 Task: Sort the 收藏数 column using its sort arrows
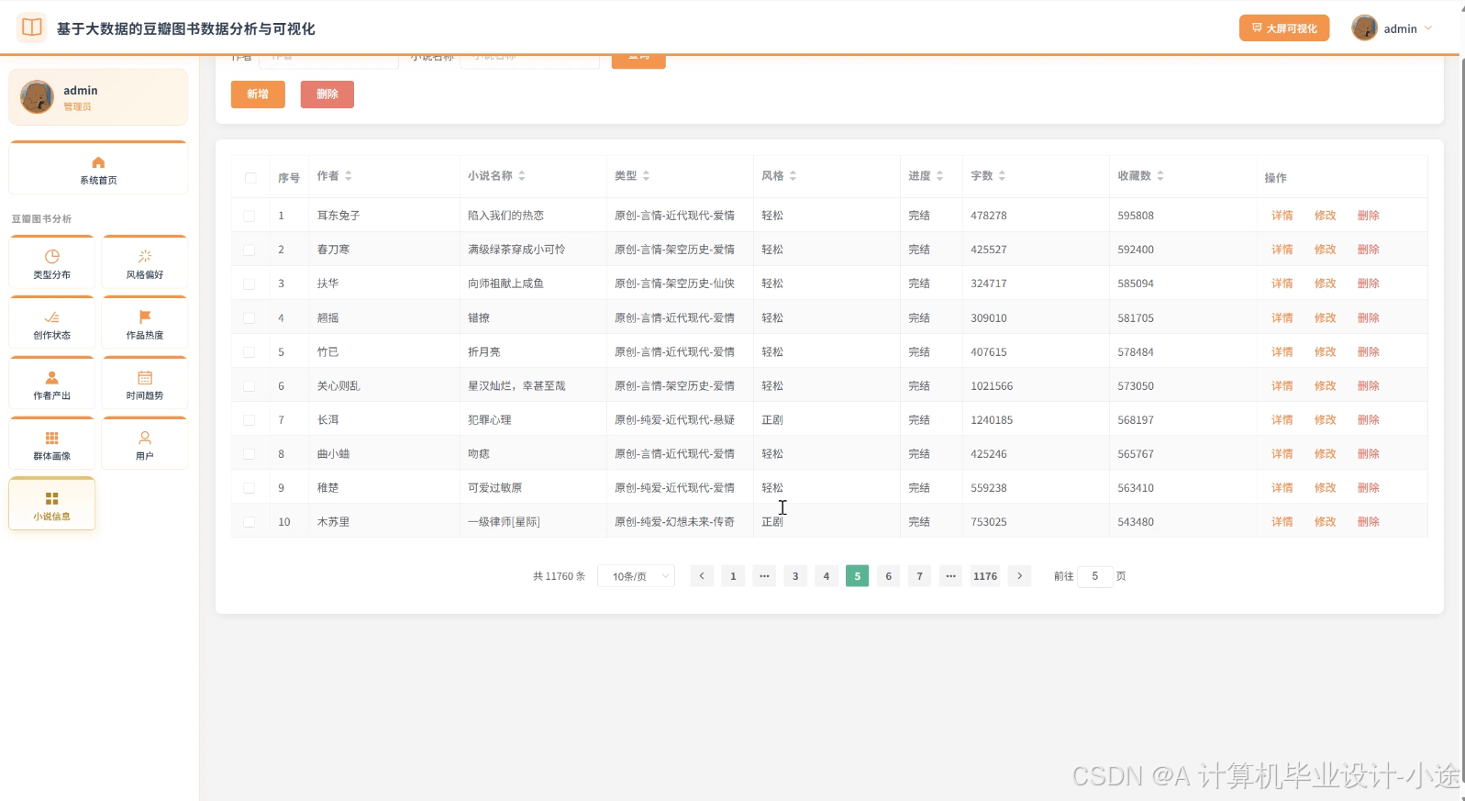pyautogui.click(x=1160, y=175)
